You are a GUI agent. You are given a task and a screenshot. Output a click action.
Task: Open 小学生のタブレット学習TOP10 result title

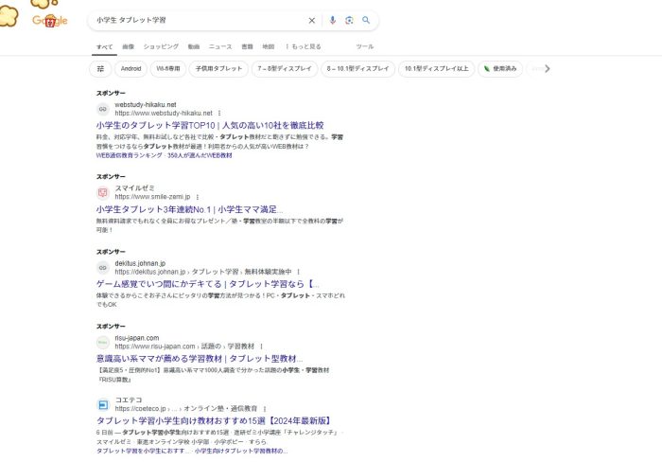[210, 126]
